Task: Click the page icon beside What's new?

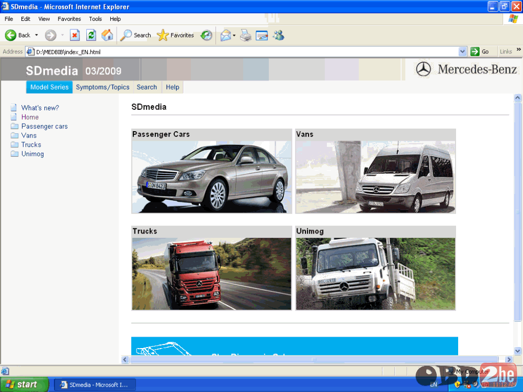Action: (14, 108)
